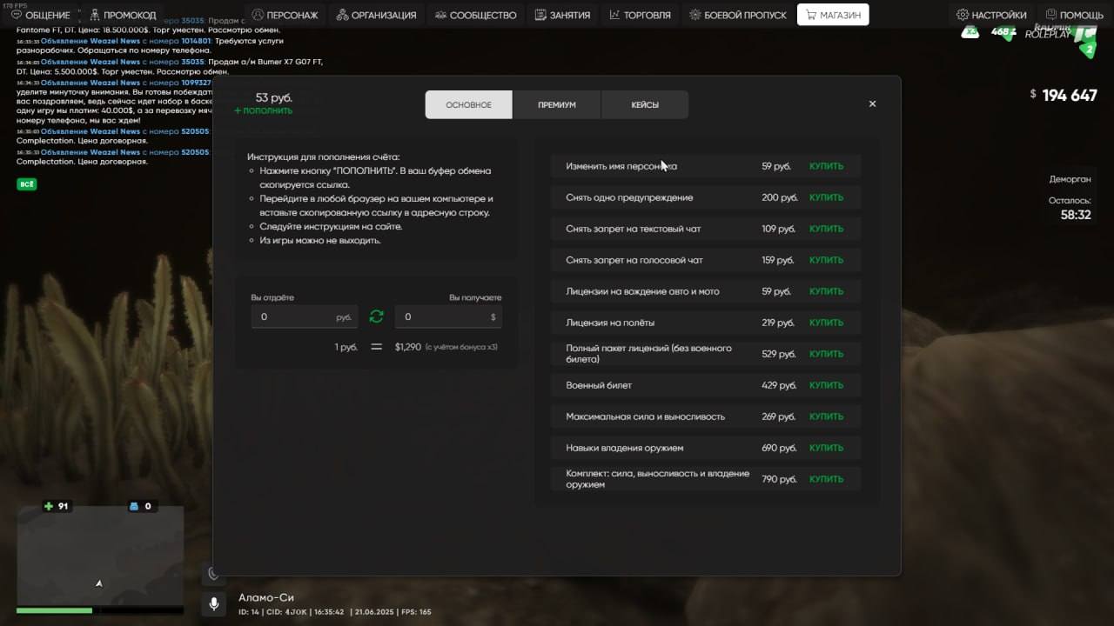
Task: Open the ОБЩЕНИЕ menu
Action: coord(40,15)
